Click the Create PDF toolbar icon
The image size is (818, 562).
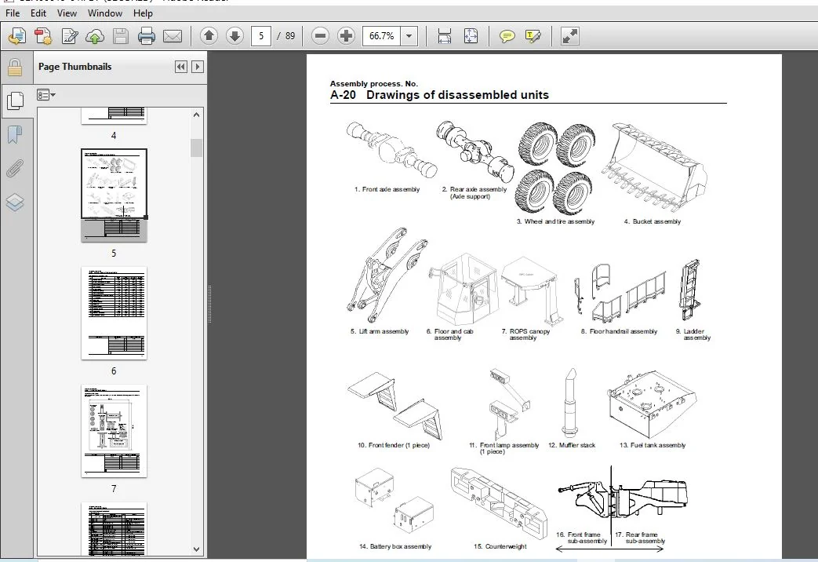[43, 36]
